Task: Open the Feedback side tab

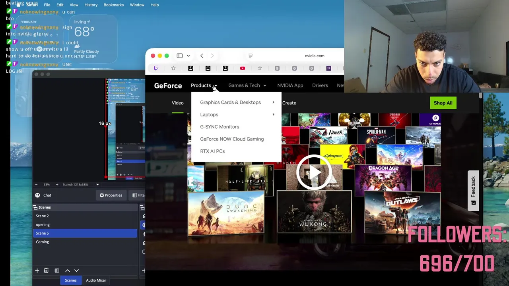Action: [x=473, y=191]
